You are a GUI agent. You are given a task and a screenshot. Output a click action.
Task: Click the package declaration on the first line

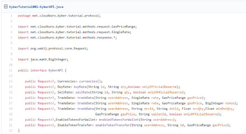click(x=59, y=16)
